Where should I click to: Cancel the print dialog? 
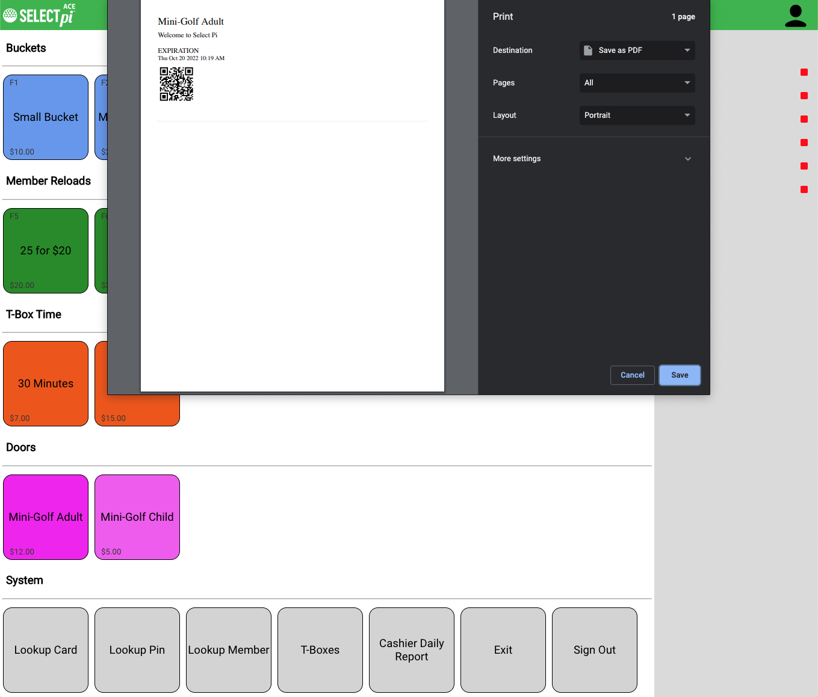(x=632, y=375)
